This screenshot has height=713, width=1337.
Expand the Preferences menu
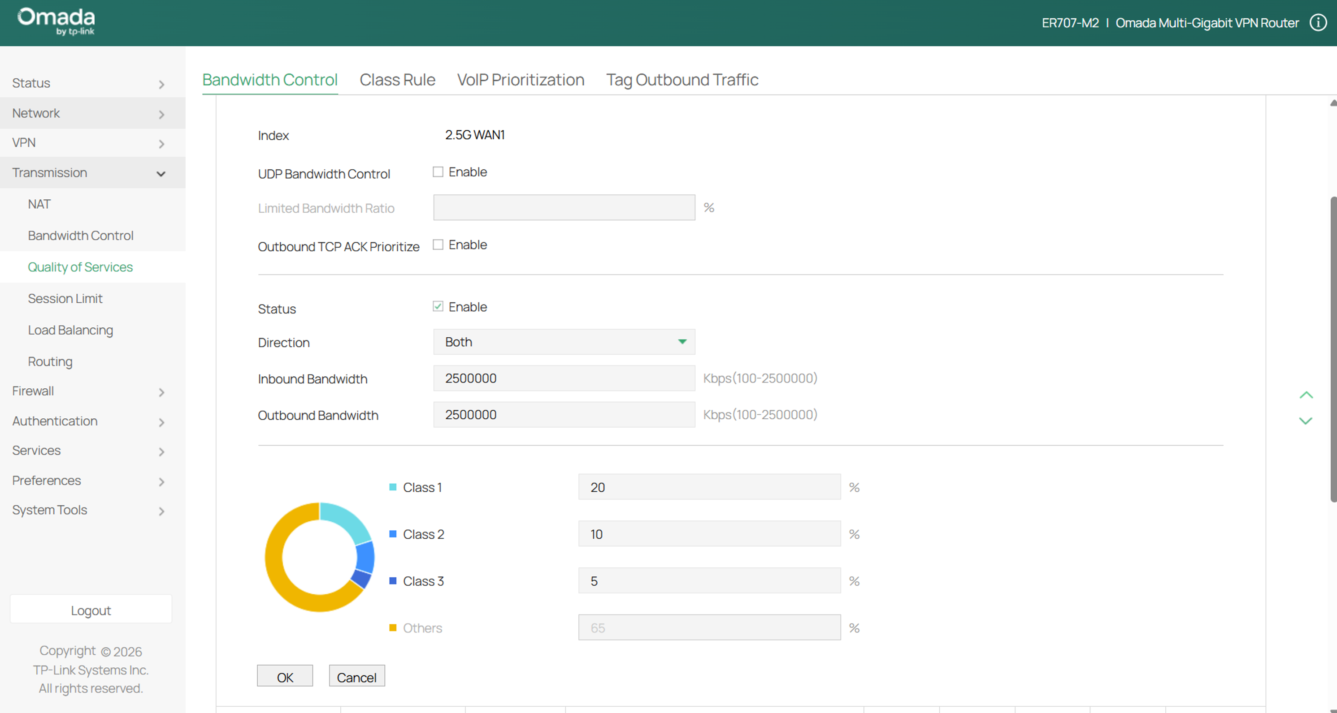click(x=92, y=481)
